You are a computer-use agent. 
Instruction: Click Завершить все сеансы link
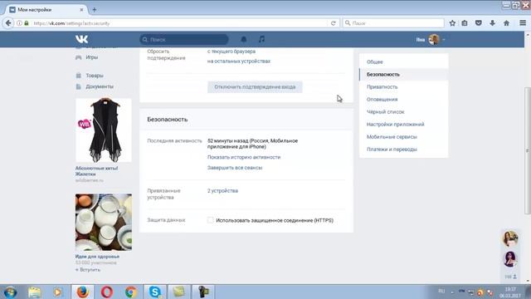pyautogui.click(x=235, y=168)
